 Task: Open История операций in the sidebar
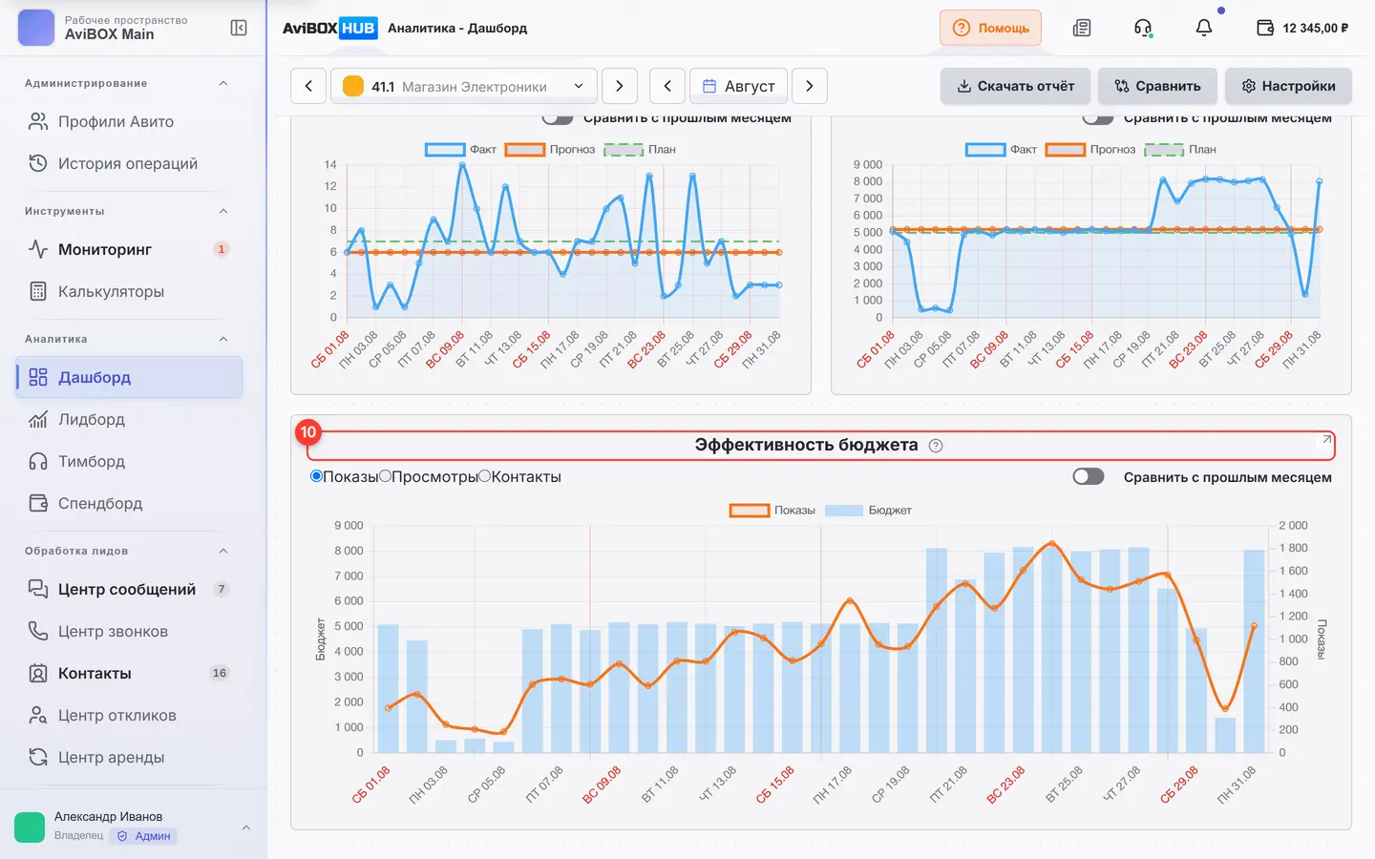129,163
